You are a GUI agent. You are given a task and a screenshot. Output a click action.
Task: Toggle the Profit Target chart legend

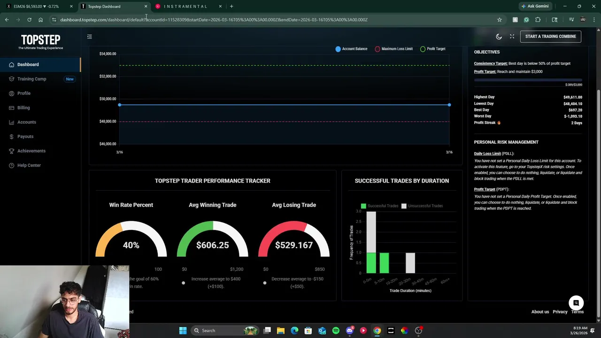tap(432, 49)
